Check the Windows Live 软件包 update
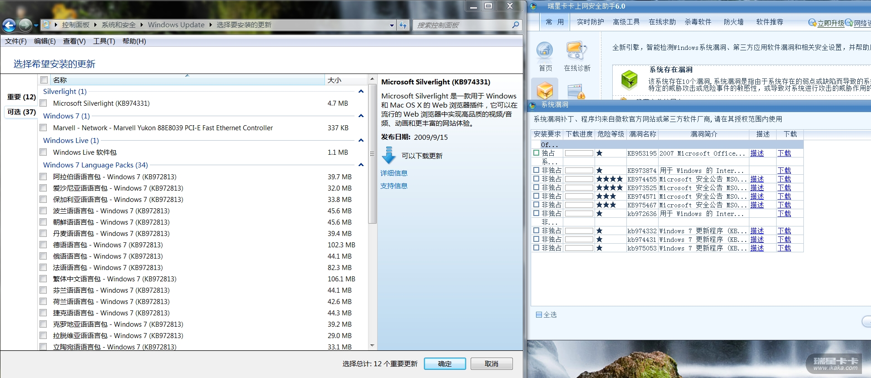The image size is (871, 378). [x=44, y=152]
